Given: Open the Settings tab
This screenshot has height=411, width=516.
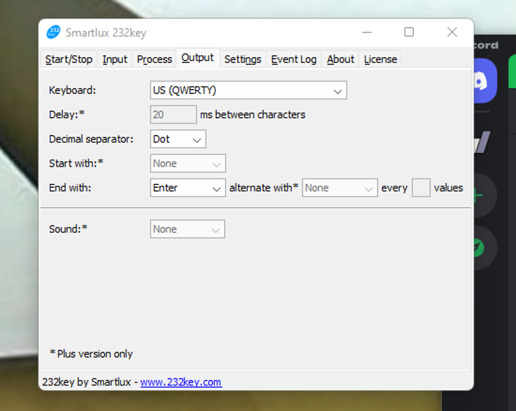Looking at the screenshot, I should (242, 59).
